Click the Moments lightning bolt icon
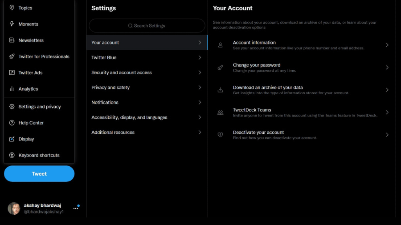The image size is (401, 225). pos(12,24)
